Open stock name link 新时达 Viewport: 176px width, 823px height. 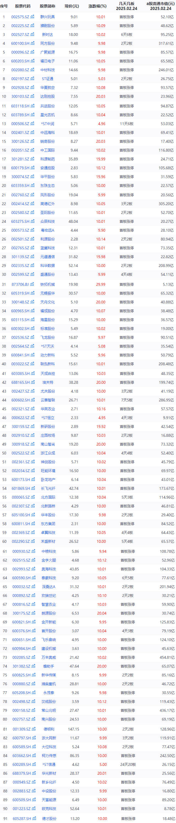point(47,35)
